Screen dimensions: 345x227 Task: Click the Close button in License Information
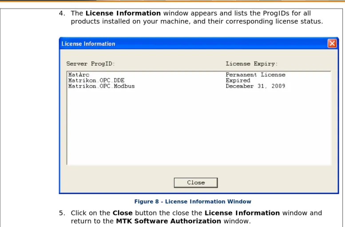(196, 183)
